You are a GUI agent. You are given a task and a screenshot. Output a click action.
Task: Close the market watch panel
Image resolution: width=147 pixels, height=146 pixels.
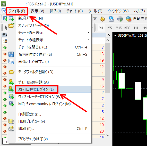(109, 35)
